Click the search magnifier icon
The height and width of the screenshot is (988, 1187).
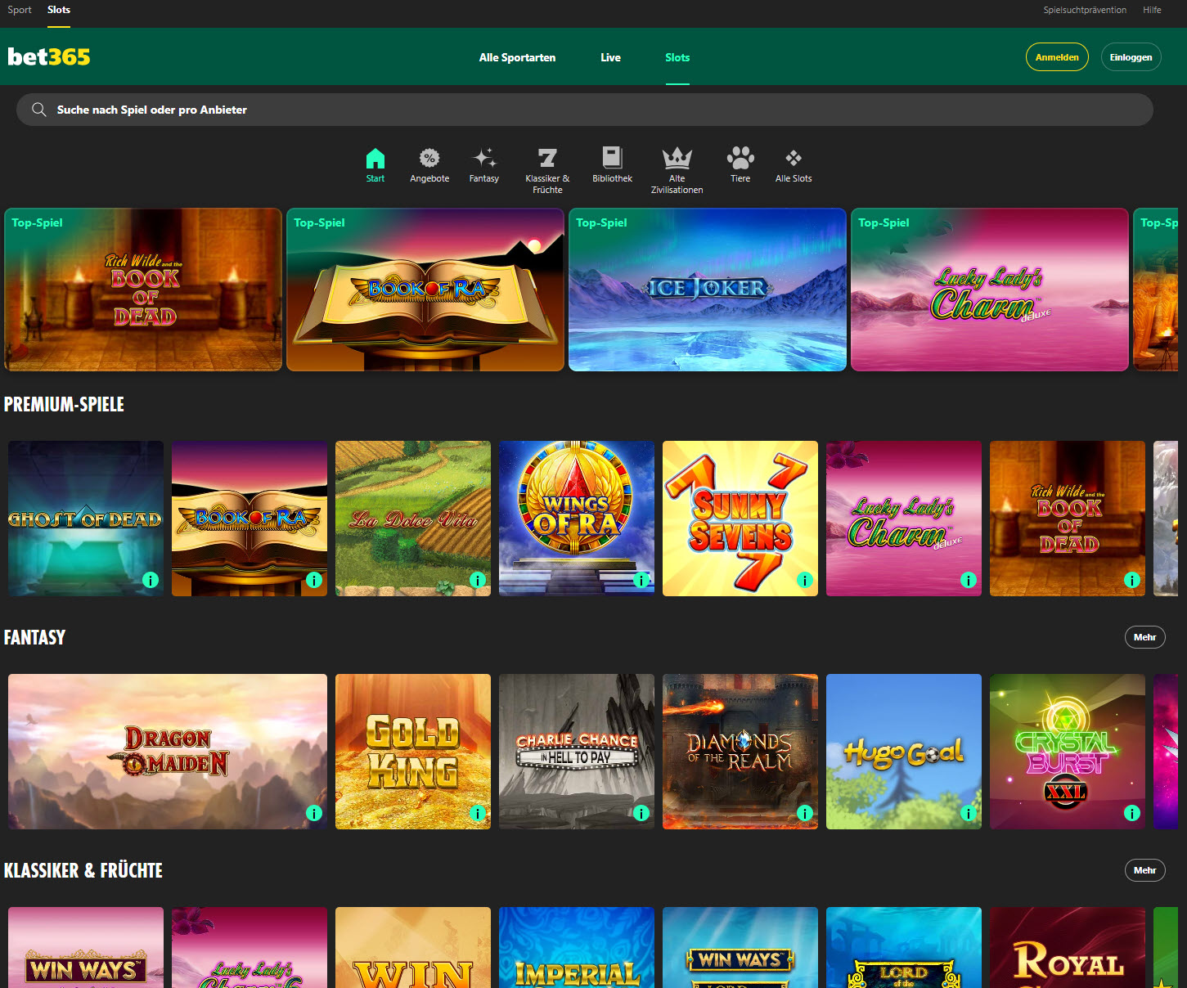38,110
